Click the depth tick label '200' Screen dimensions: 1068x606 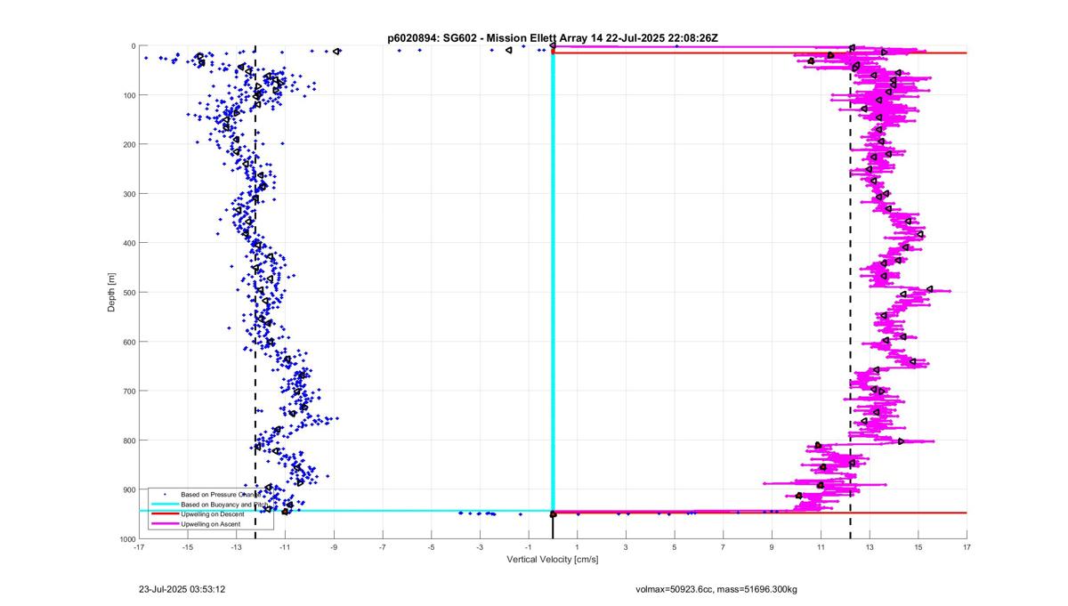click(x=128, y=144)
